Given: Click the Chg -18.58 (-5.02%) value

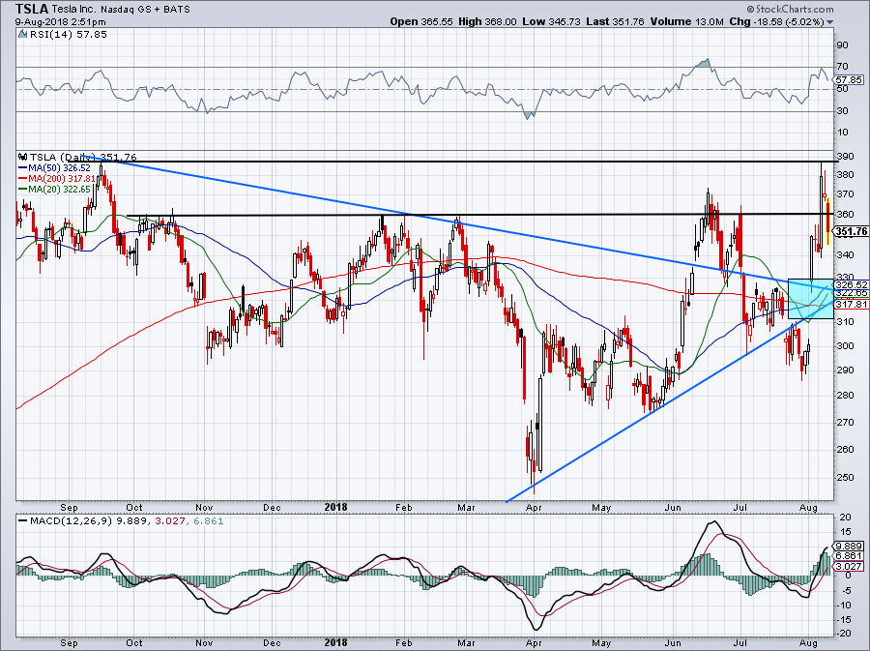Looking at the screenshot, I should pyautogui.click(x=776, y=21).
